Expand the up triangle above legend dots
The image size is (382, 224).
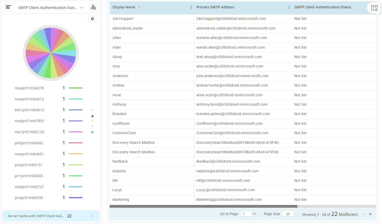coord(92,110)
